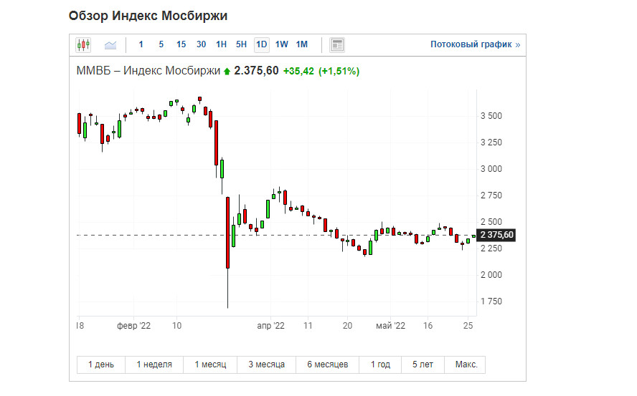The height and width of the screenshot is (396, 637).
Task: Click the Обзор Индекс Мосбиржи heading
Action: tap(148, 16)
